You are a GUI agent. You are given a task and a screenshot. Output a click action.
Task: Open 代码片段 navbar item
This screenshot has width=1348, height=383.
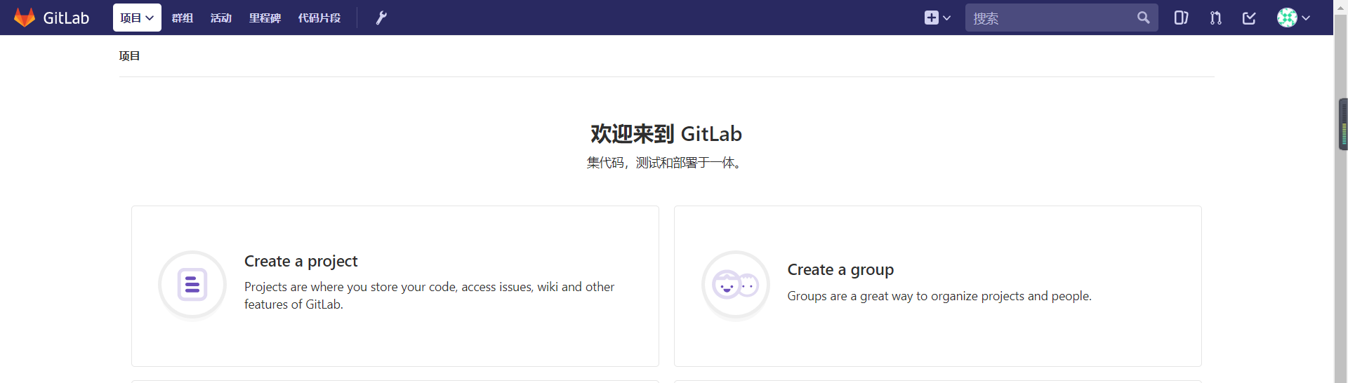click(x=319, y=18)
